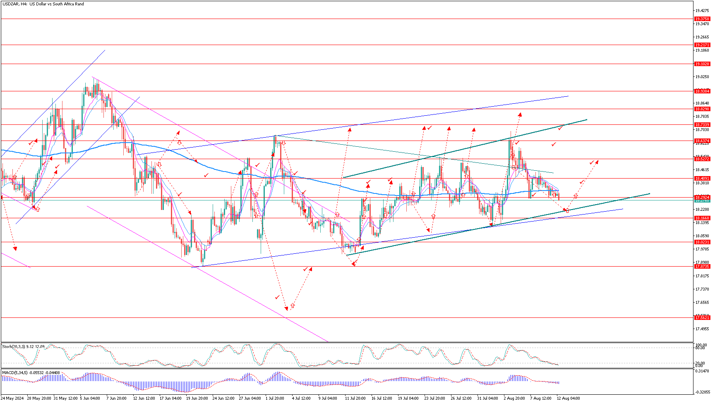Select the MACD(5,34,5) indicator label

pyautogui.click(x=31, y=372)
